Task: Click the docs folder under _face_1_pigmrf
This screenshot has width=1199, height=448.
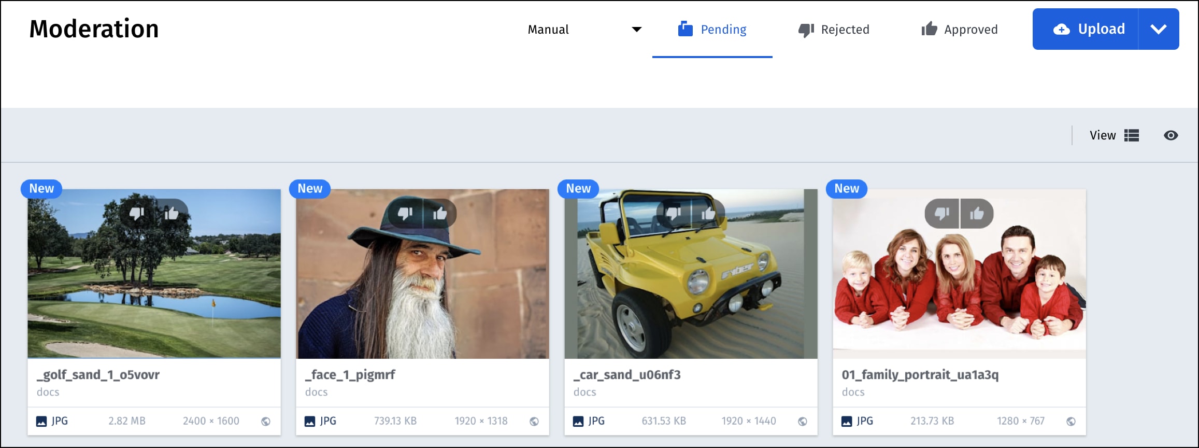Action: coord(317,393)
